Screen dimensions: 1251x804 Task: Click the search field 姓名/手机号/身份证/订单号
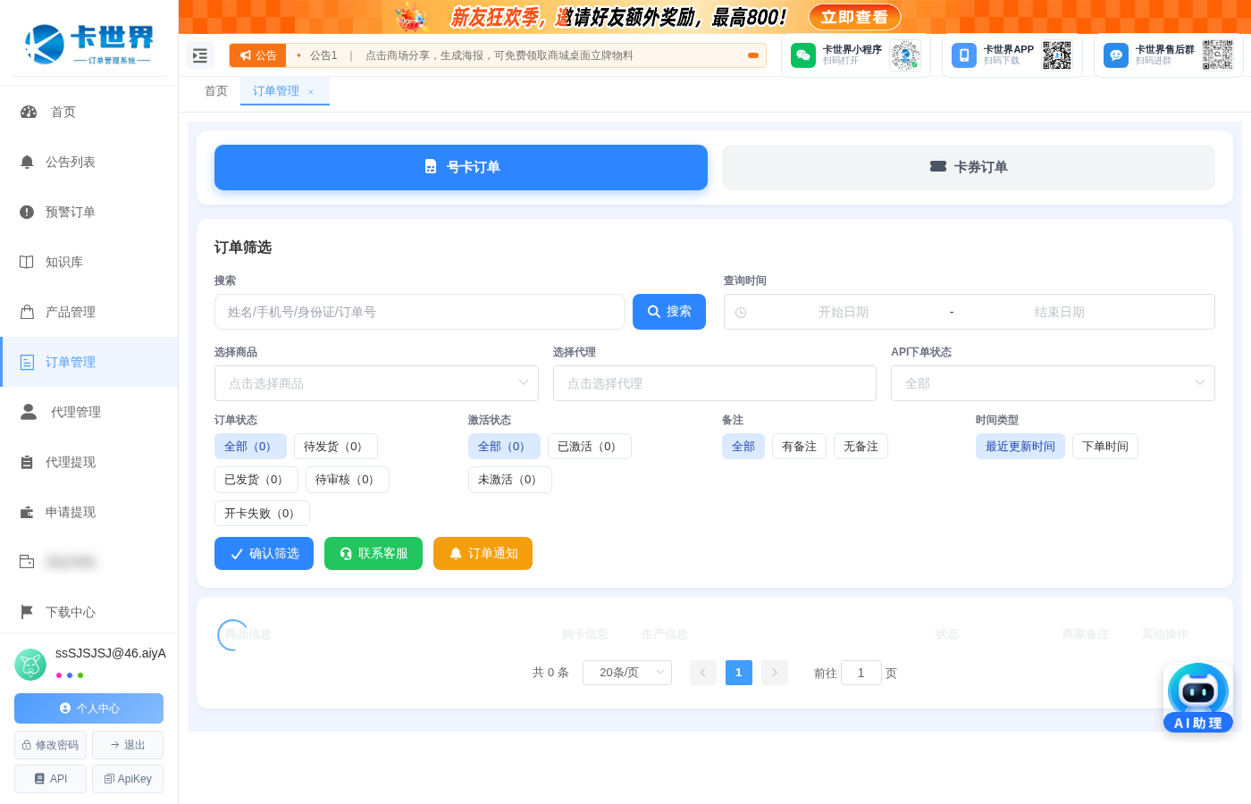click(420, 312)
